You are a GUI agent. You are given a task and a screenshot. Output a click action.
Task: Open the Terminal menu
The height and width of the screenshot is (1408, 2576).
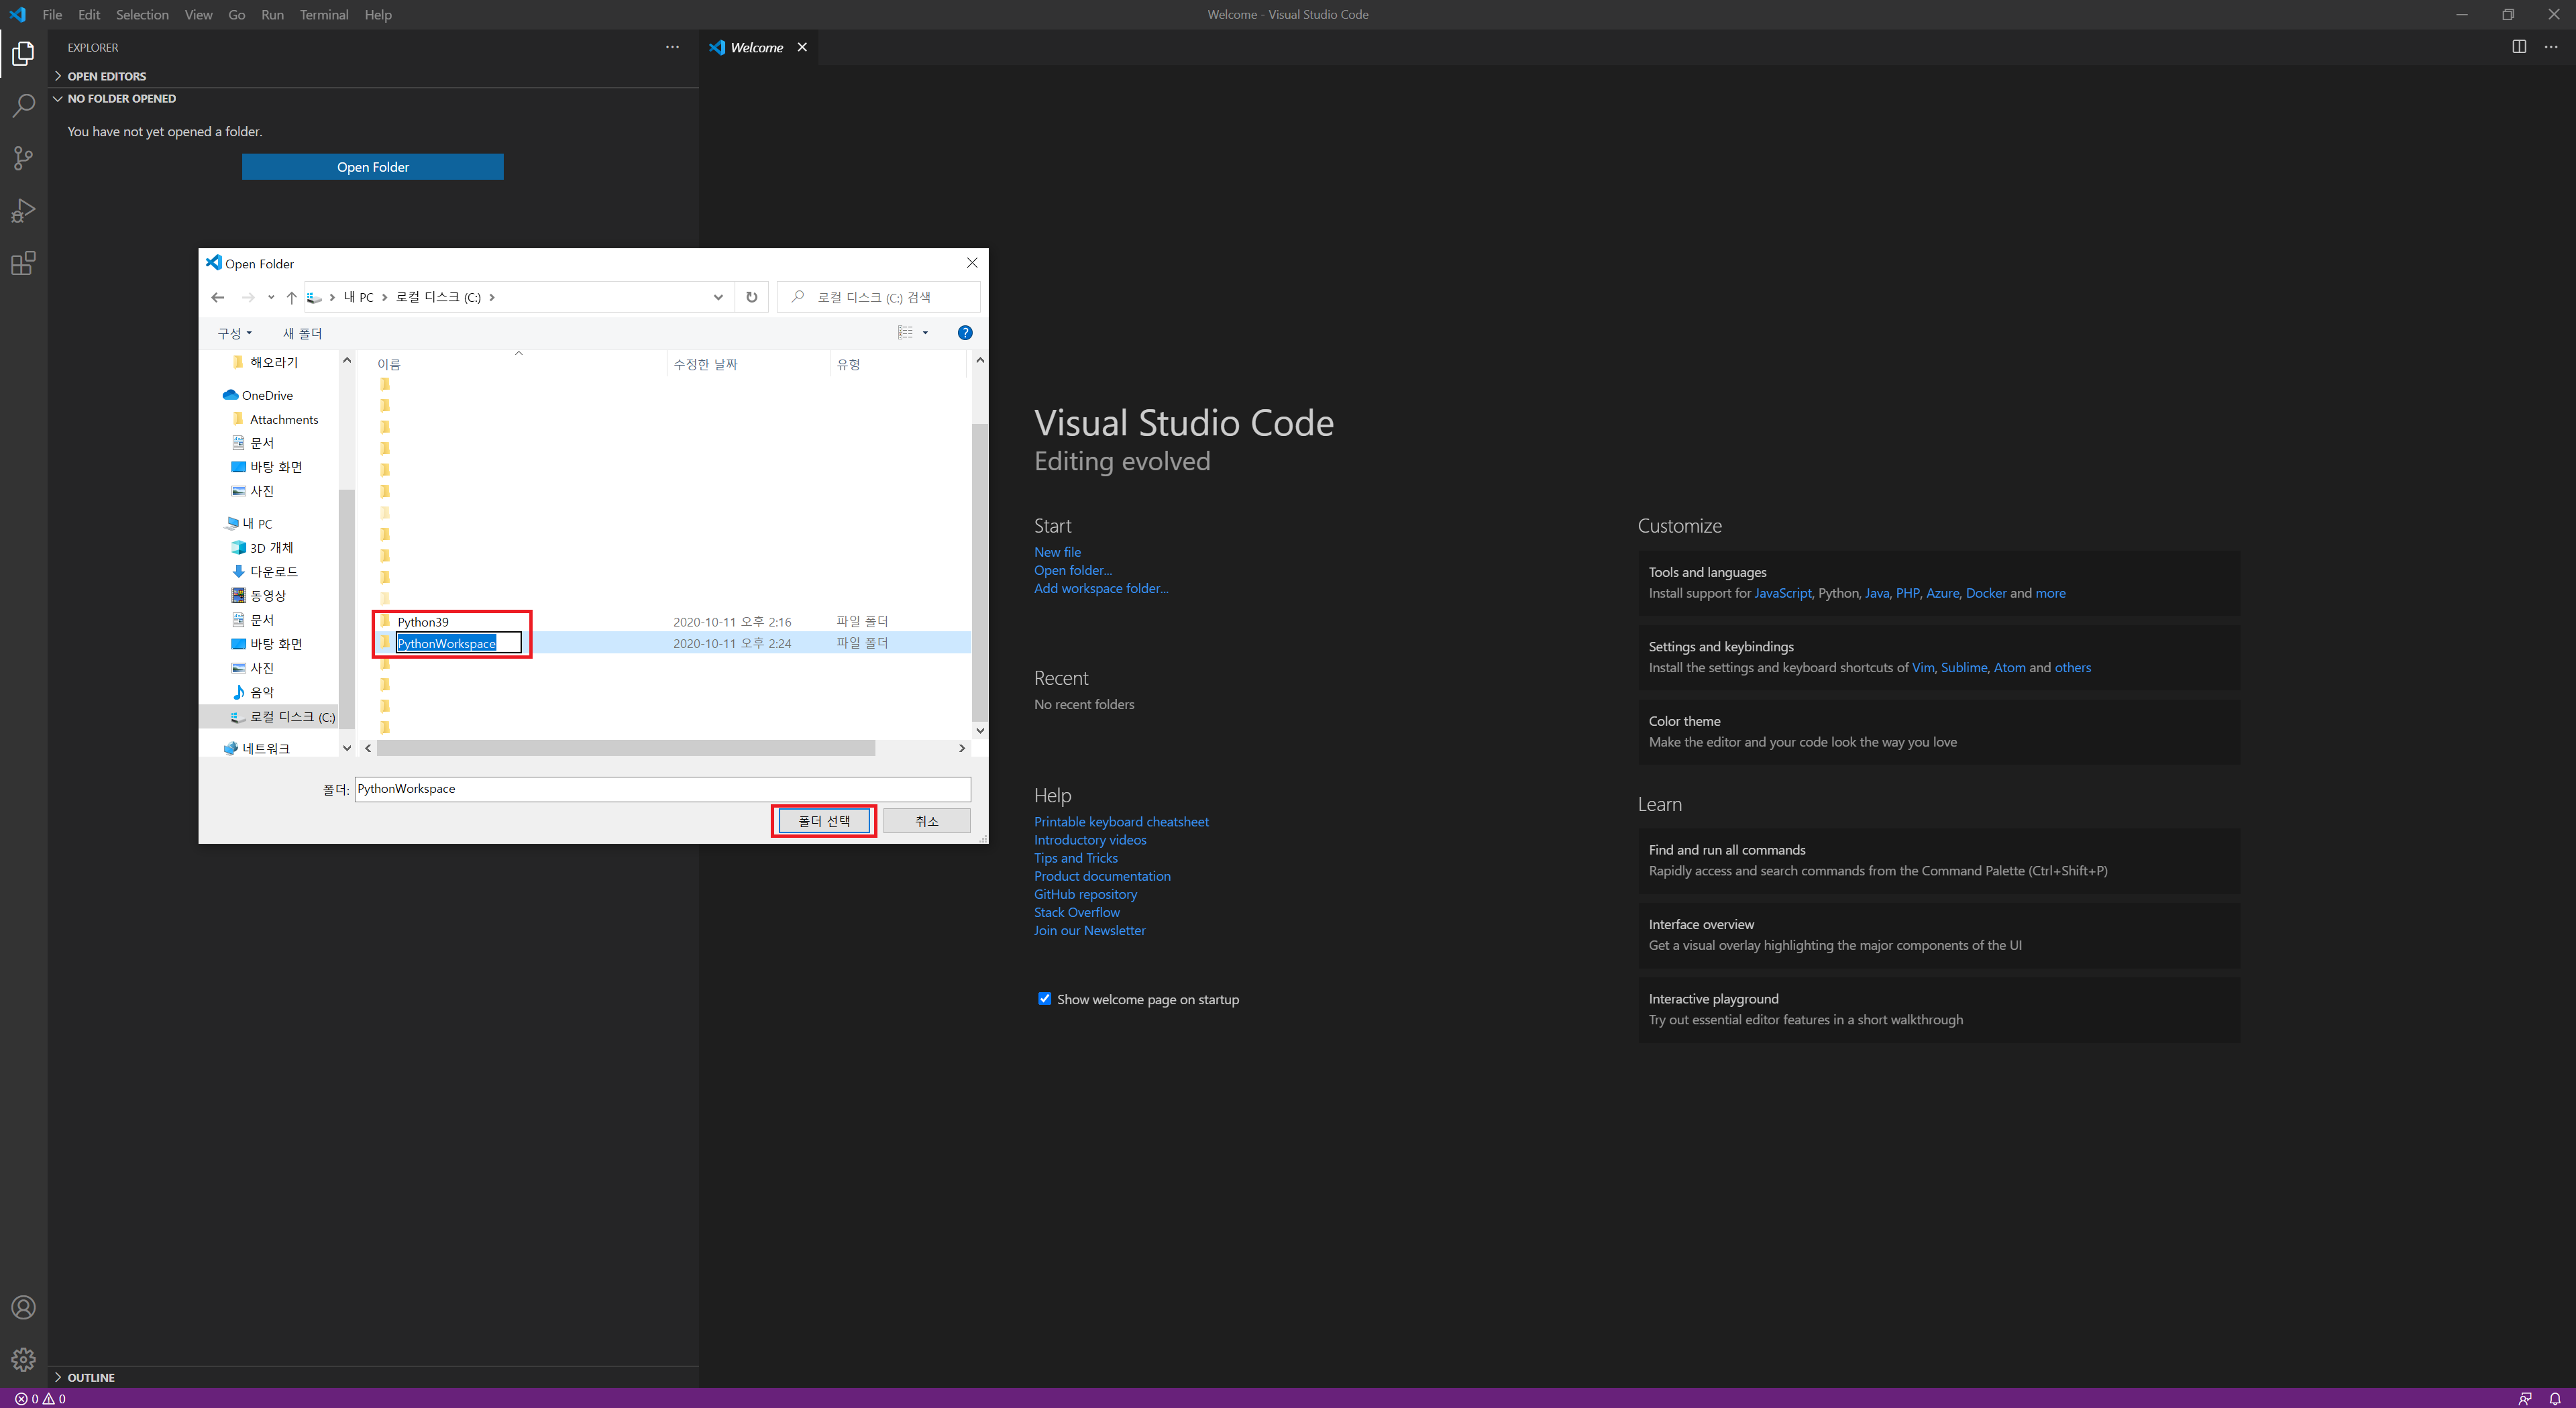click(x=323, y=14)
